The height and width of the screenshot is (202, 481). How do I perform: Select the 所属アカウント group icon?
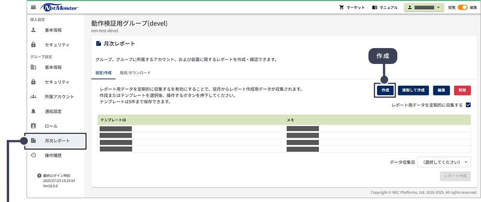coord(33,97)
